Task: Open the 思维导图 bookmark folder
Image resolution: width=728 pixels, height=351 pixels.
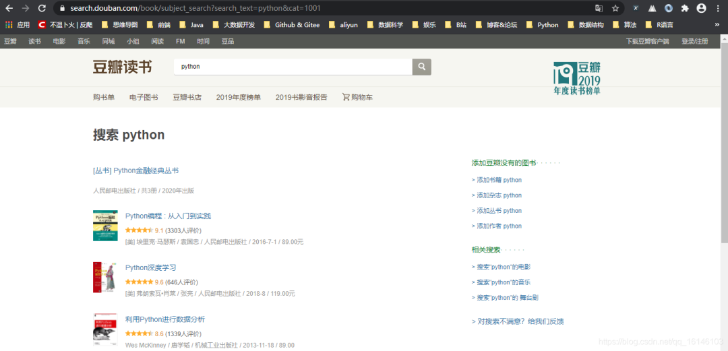Action: point(119,25)
